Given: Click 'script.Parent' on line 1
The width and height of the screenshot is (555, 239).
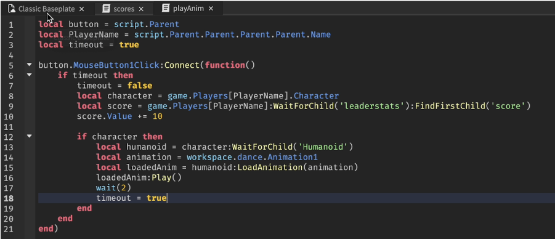Looking at the screenshot, I should [147, 25].
